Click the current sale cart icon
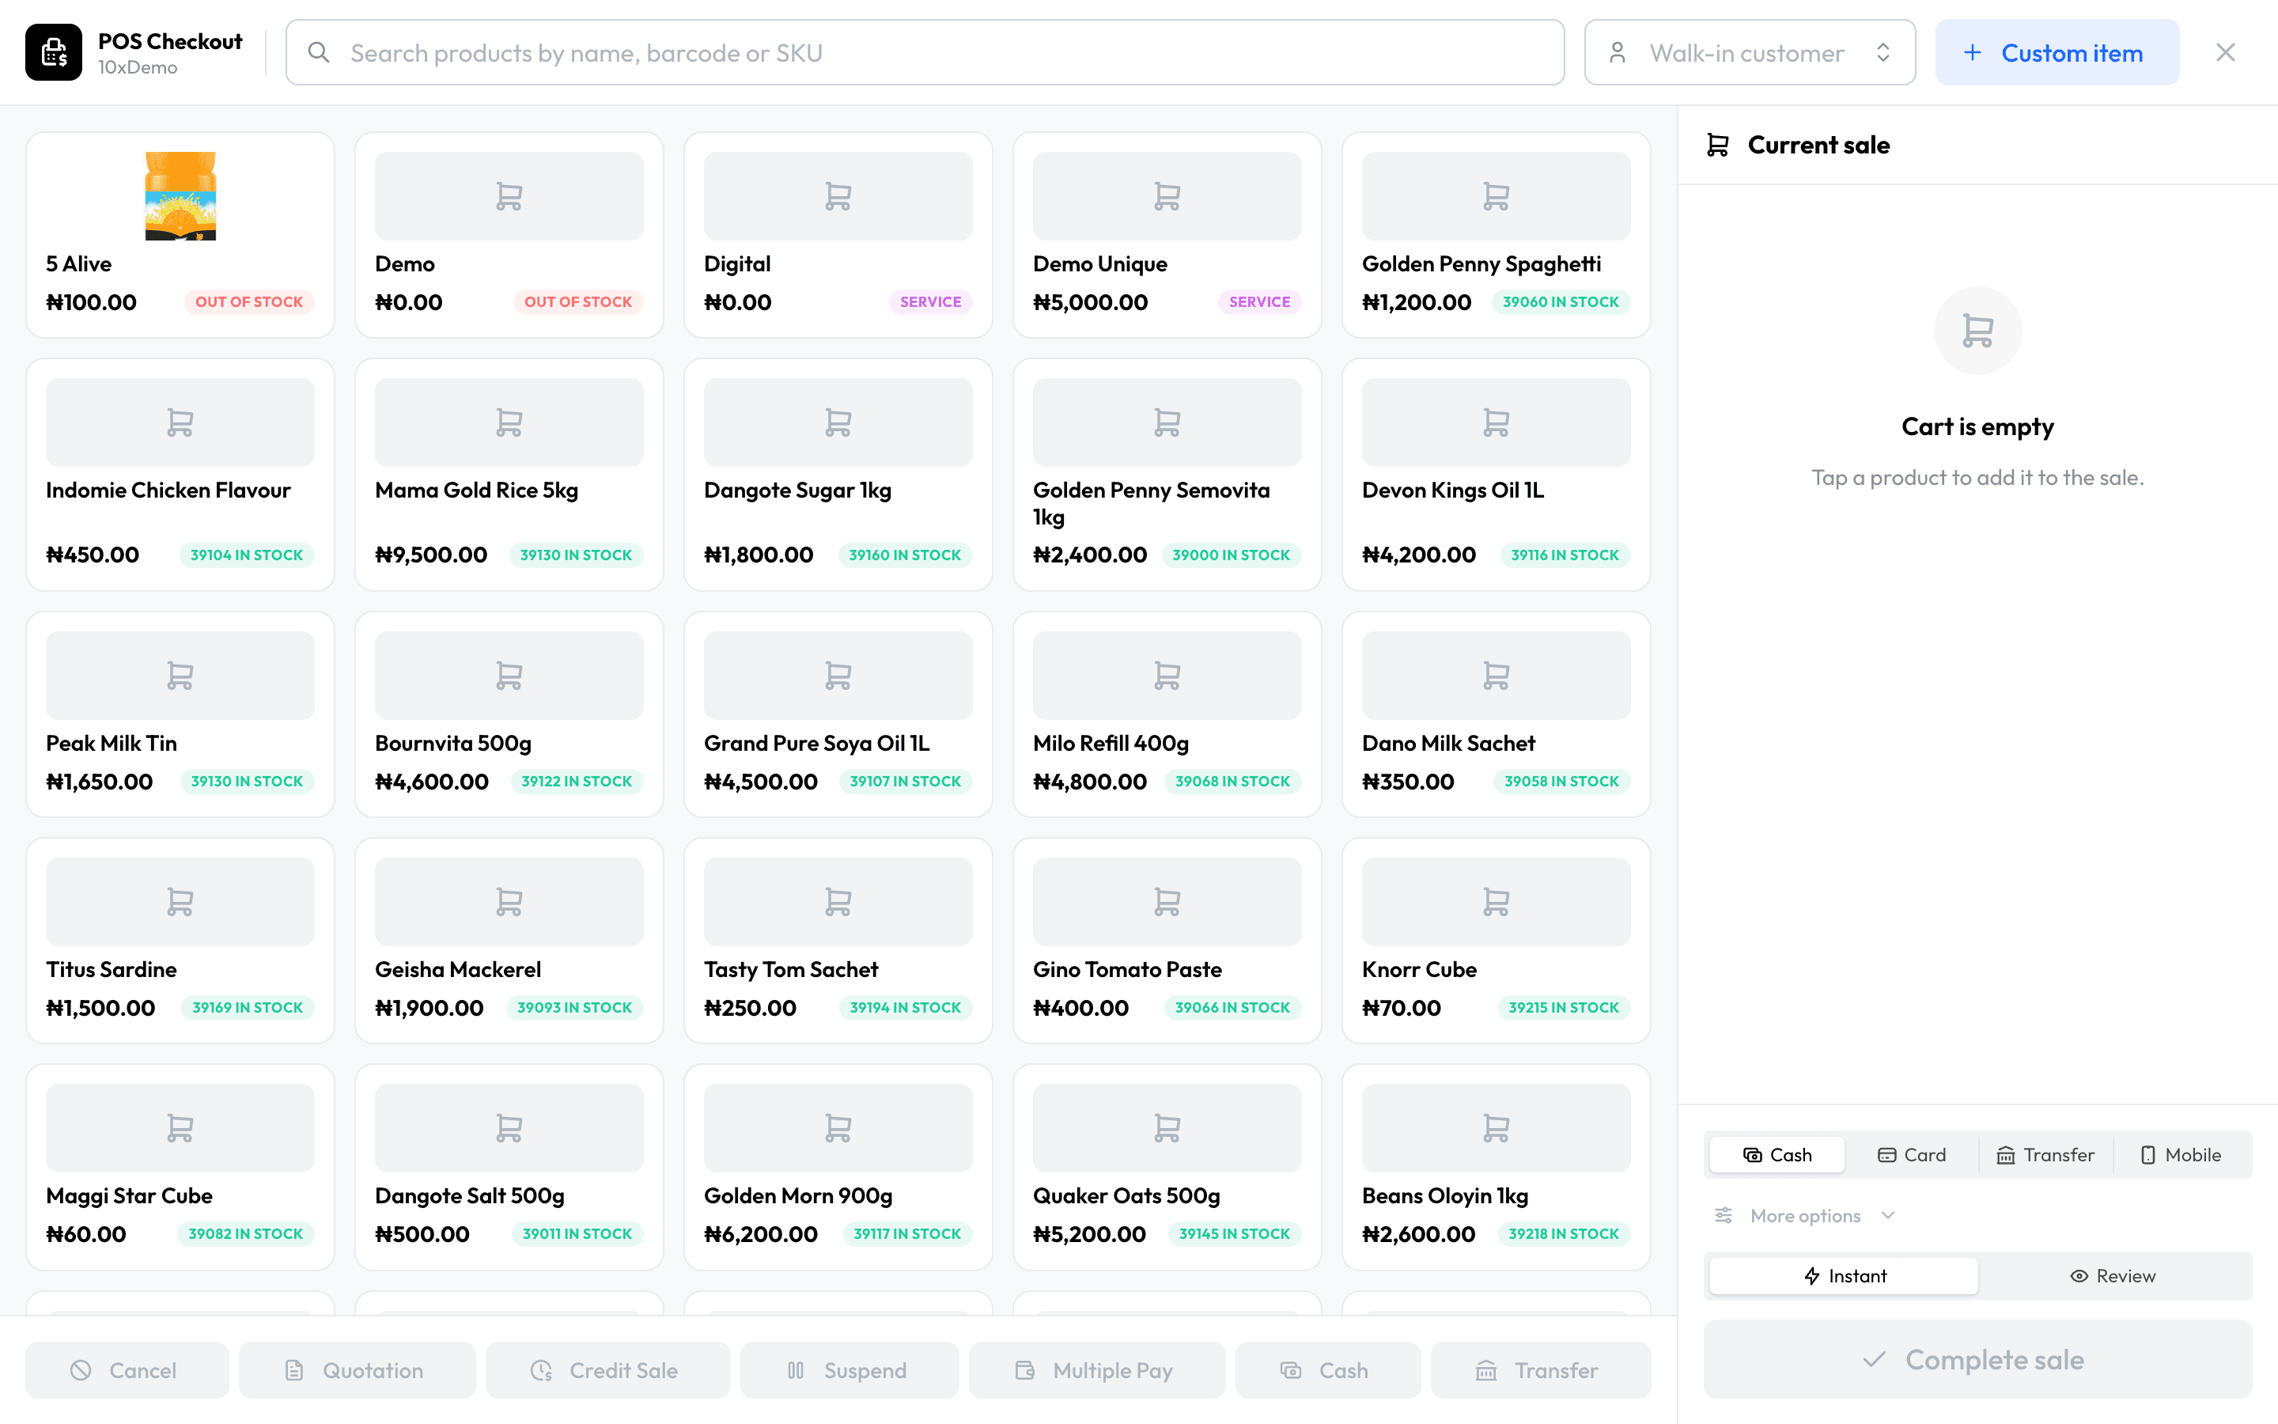 [x=1718, y=145]
